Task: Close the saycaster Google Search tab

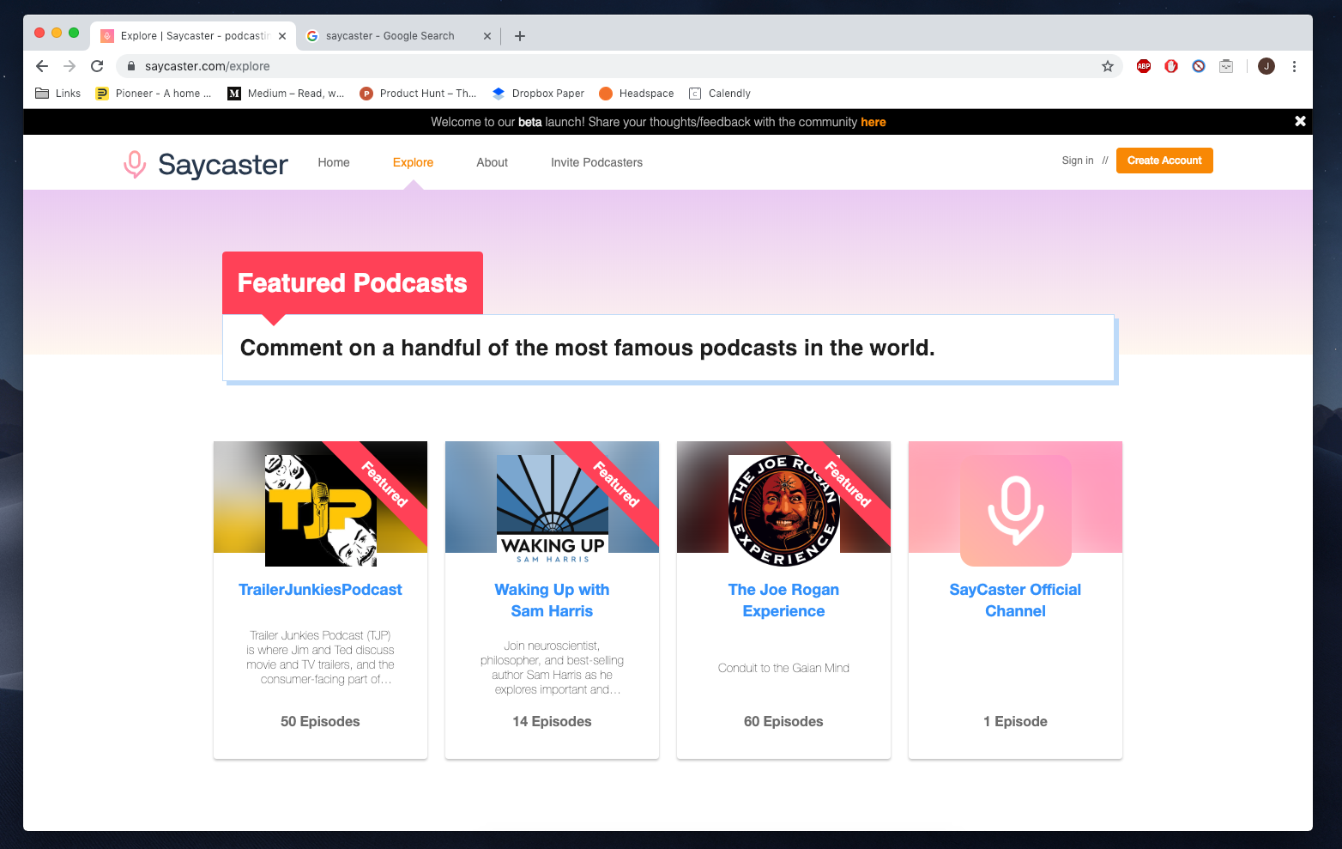Action: tap(487, 36)
